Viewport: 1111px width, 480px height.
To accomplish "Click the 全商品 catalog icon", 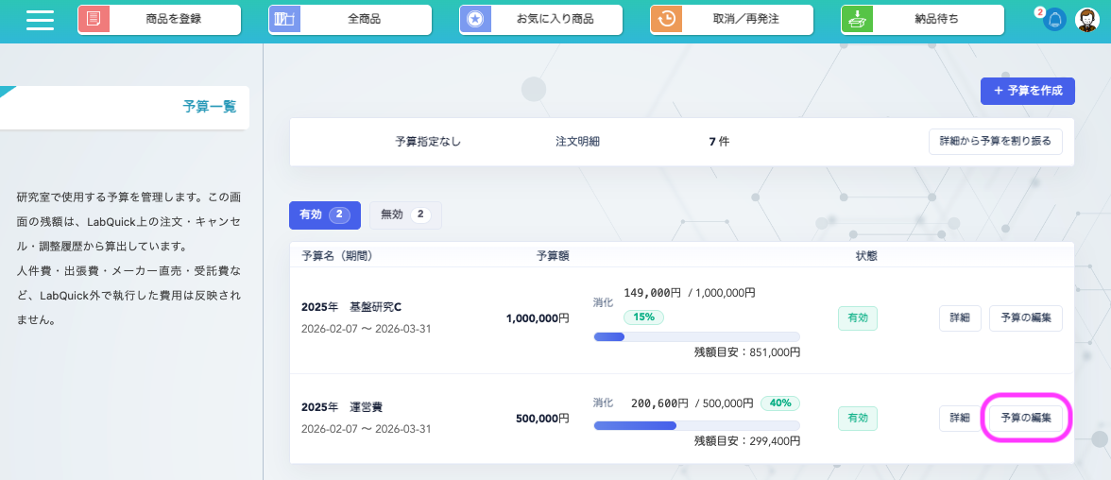I will 285,20.
